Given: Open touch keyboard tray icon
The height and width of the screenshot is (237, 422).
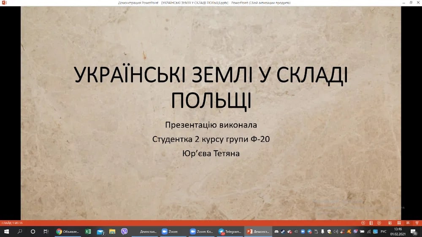Looking at the screenshot, I should [x=362, y=232].
